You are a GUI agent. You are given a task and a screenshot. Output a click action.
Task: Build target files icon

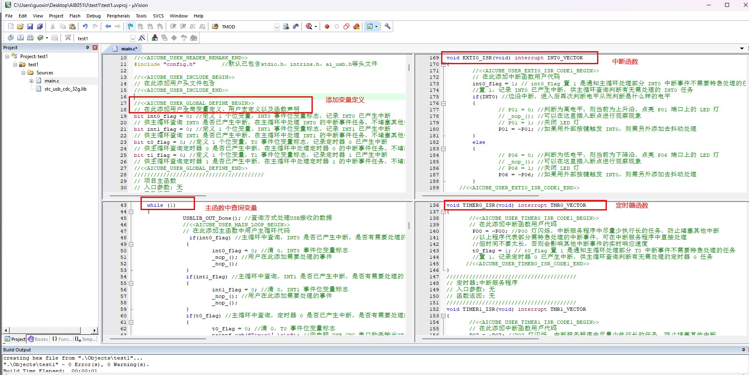[x=20, y=38]
